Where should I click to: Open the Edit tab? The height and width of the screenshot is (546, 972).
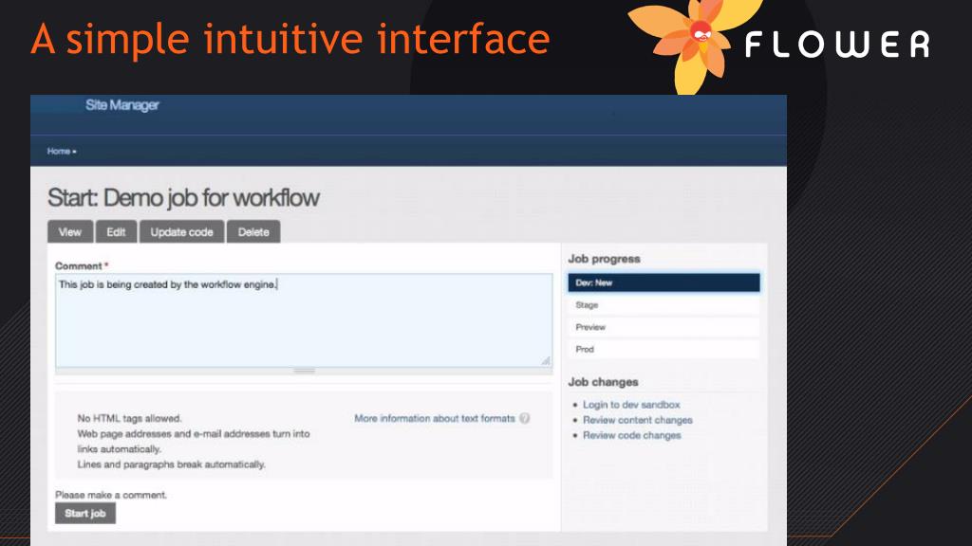(116, 232)
